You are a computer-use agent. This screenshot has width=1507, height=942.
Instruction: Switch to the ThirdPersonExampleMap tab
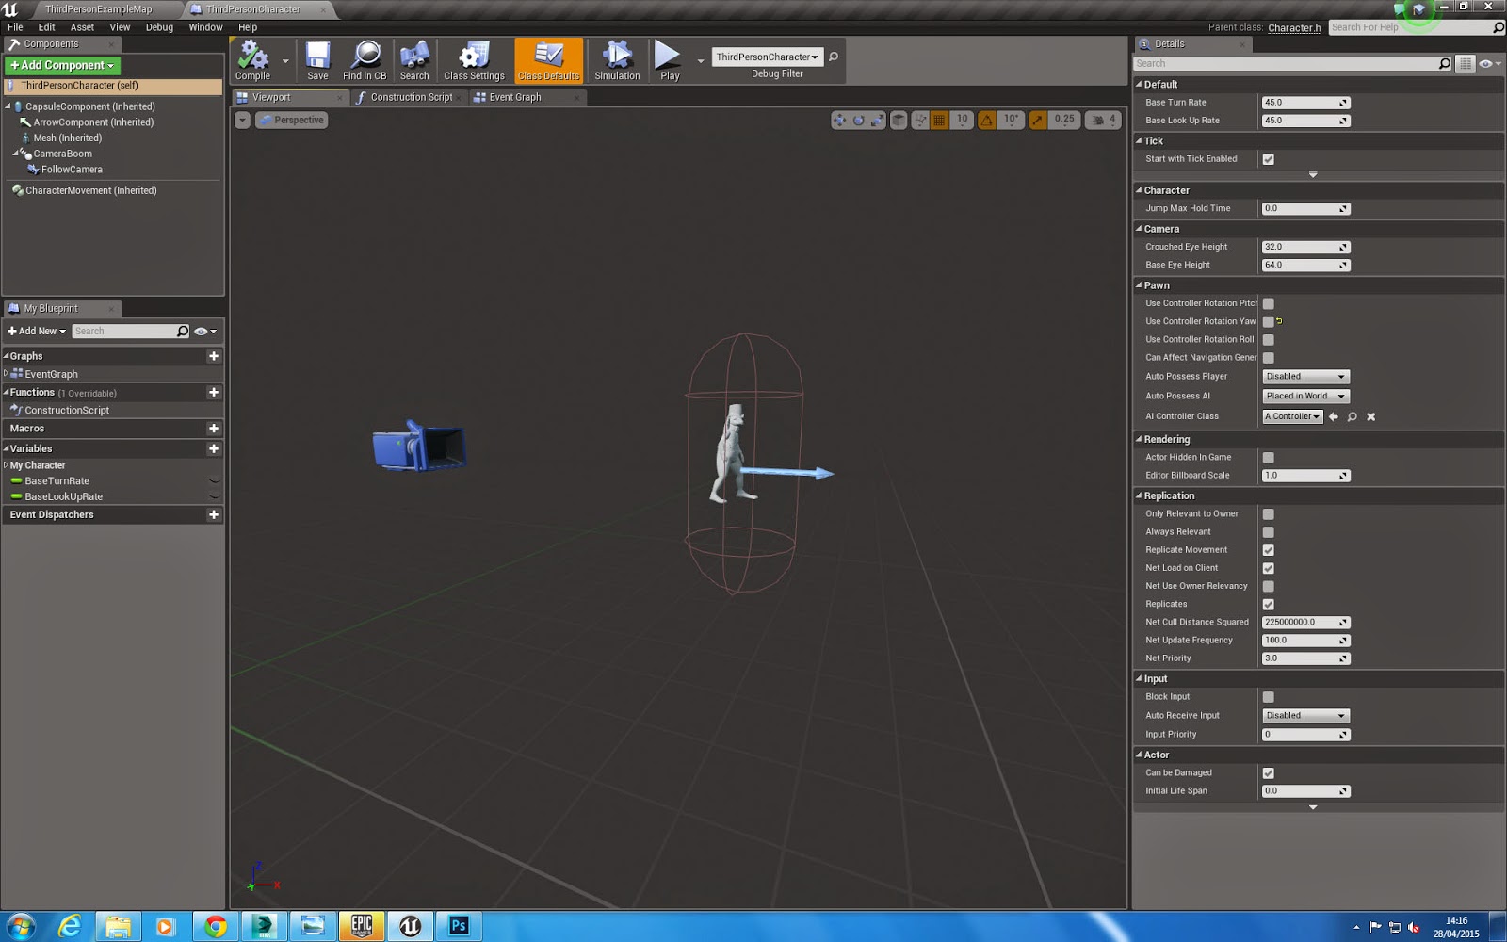point(98,9)
